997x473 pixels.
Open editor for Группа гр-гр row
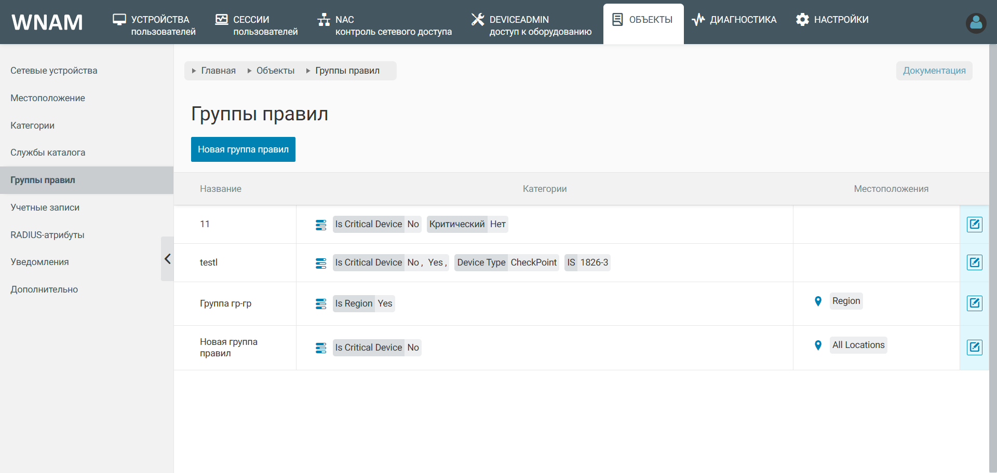[974, 303]
